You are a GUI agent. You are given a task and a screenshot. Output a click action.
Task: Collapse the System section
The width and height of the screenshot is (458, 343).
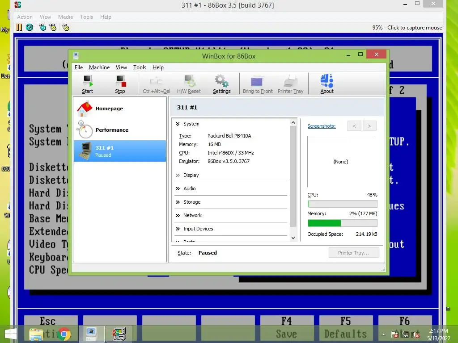tap(178, 124)
